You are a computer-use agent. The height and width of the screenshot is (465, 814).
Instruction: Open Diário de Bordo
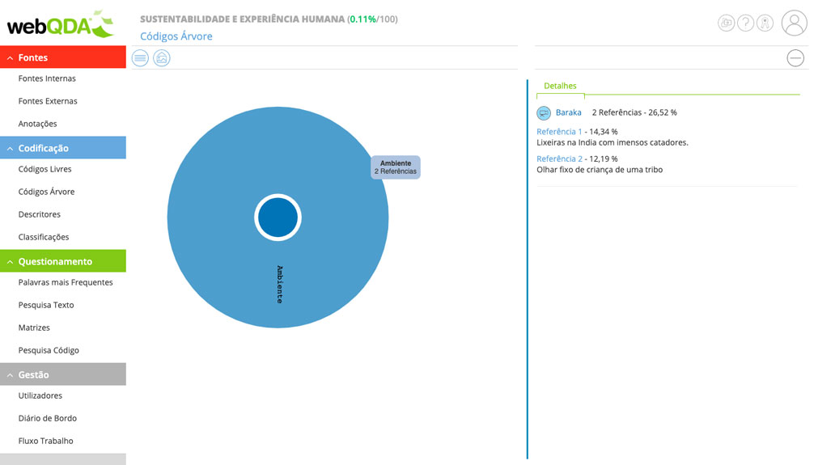click(x=47, y=418)
